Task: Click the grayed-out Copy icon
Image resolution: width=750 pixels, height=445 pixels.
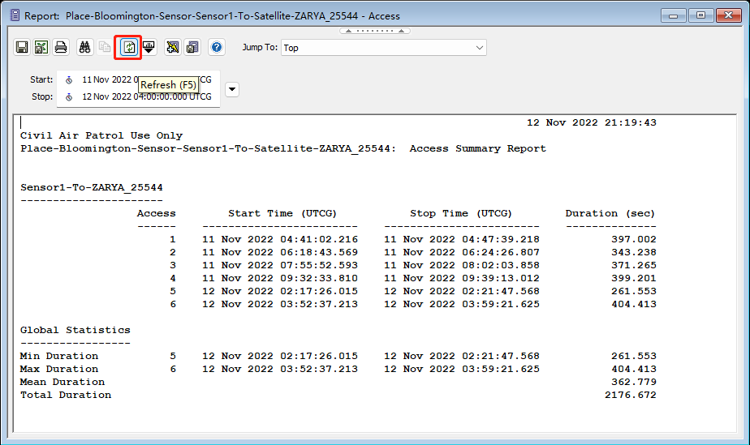Action: click(x=105, y=48)
